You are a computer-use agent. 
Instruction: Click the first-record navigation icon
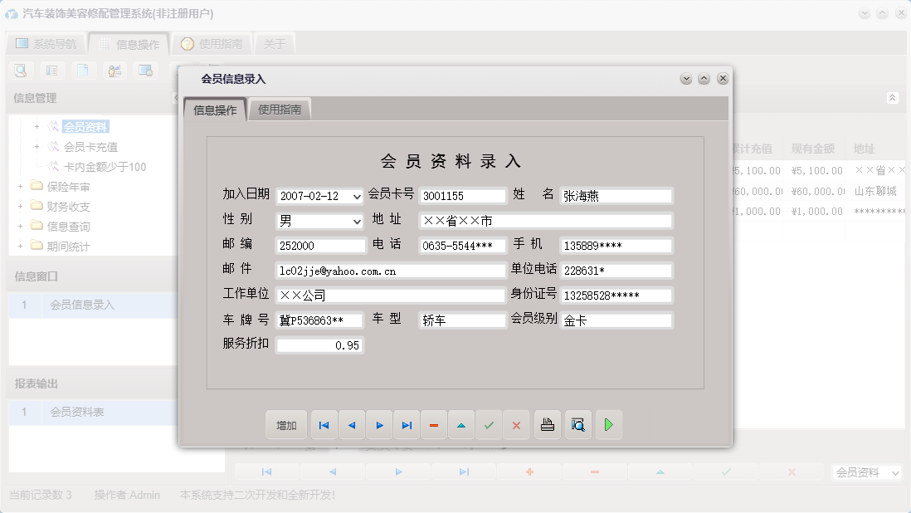[x=324, y=425]
